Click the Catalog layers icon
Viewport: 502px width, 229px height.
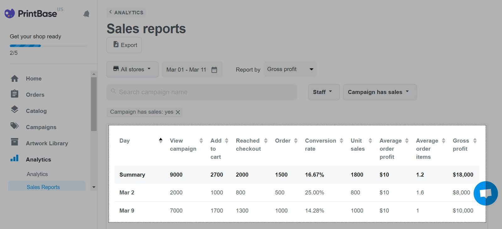click(x=14, y=109)
